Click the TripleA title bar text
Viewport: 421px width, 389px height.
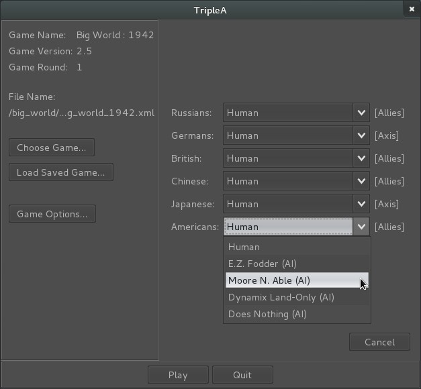[x=210, y=11]
